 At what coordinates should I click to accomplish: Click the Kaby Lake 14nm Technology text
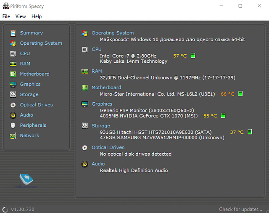[x=134, y=61]
